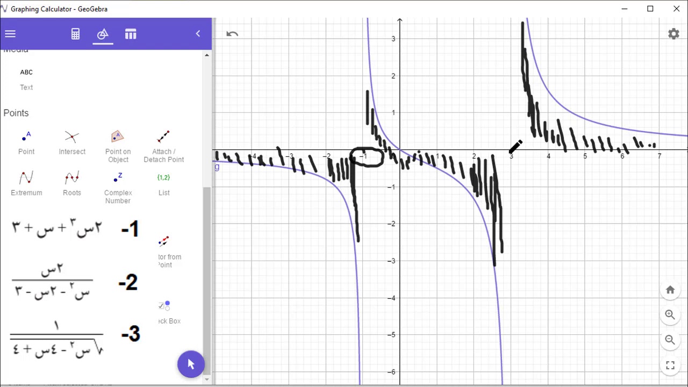Zoom in on the graph
Image resolution: width=688 pixels, height=387 pixels.
[670, 315]
